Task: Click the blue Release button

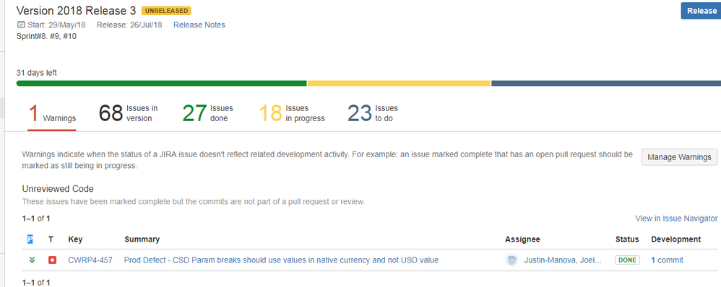Action: pyautogui.click(x=701, y=11)
